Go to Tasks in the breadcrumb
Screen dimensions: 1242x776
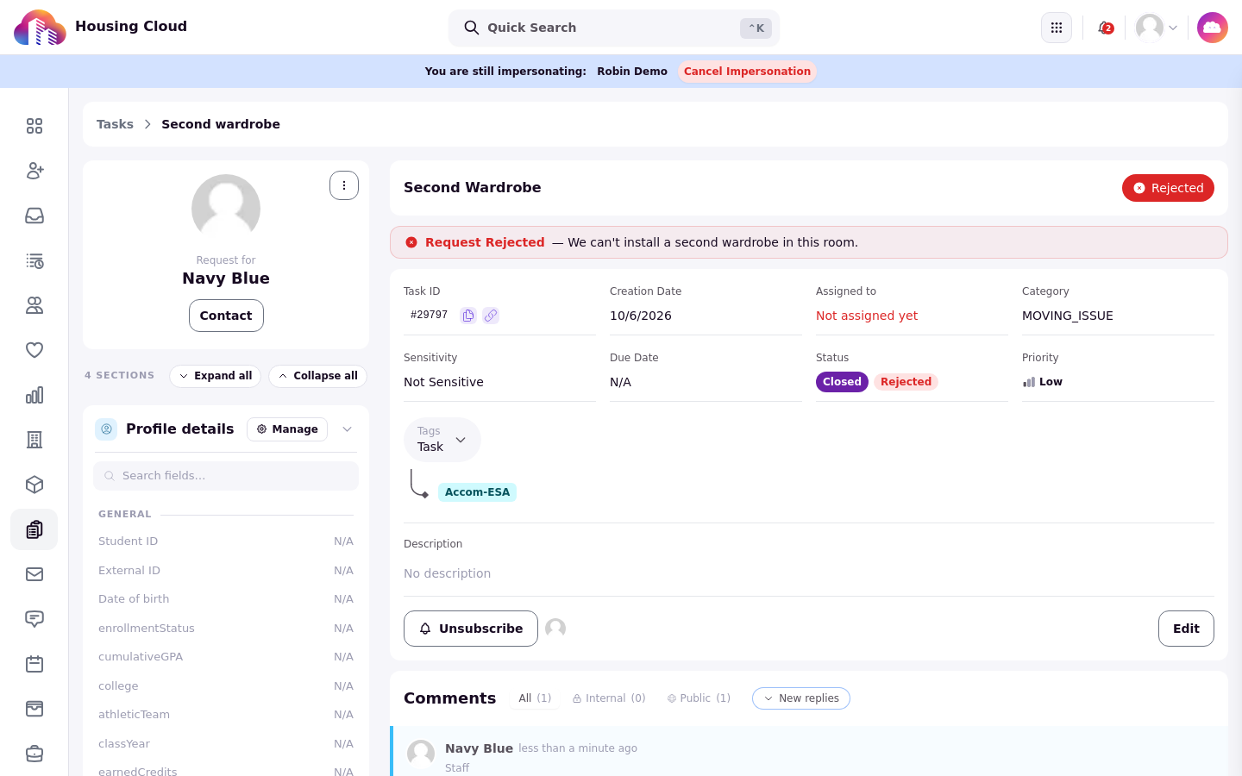click(x=115, y=124)
